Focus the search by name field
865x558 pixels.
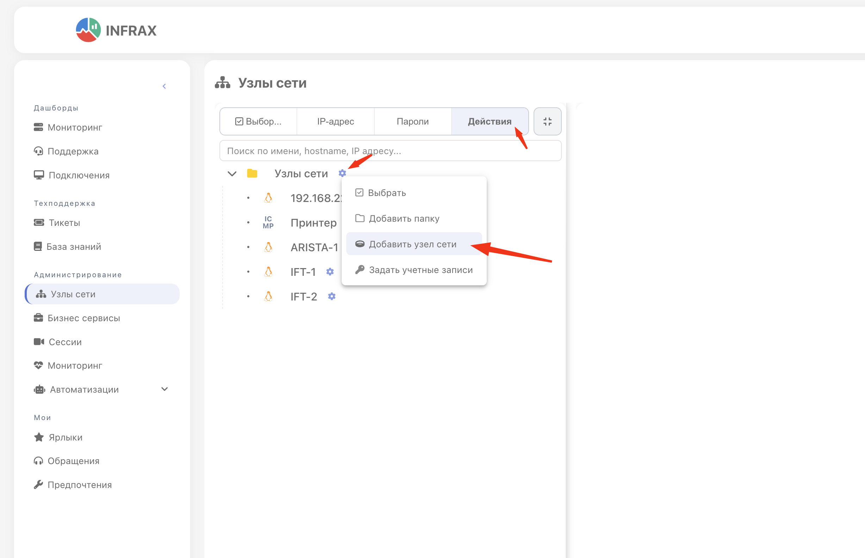coord(390,151)
